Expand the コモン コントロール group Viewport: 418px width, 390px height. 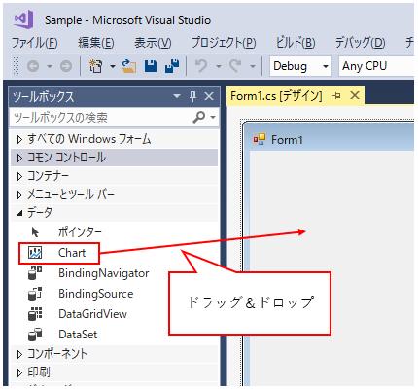tap(19, 158)
